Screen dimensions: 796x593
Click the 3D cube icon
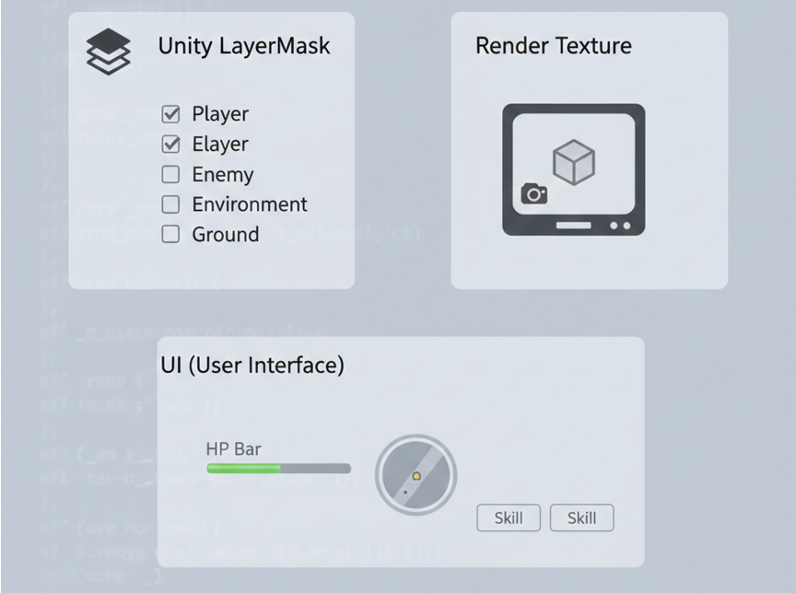tap(574, 162)
